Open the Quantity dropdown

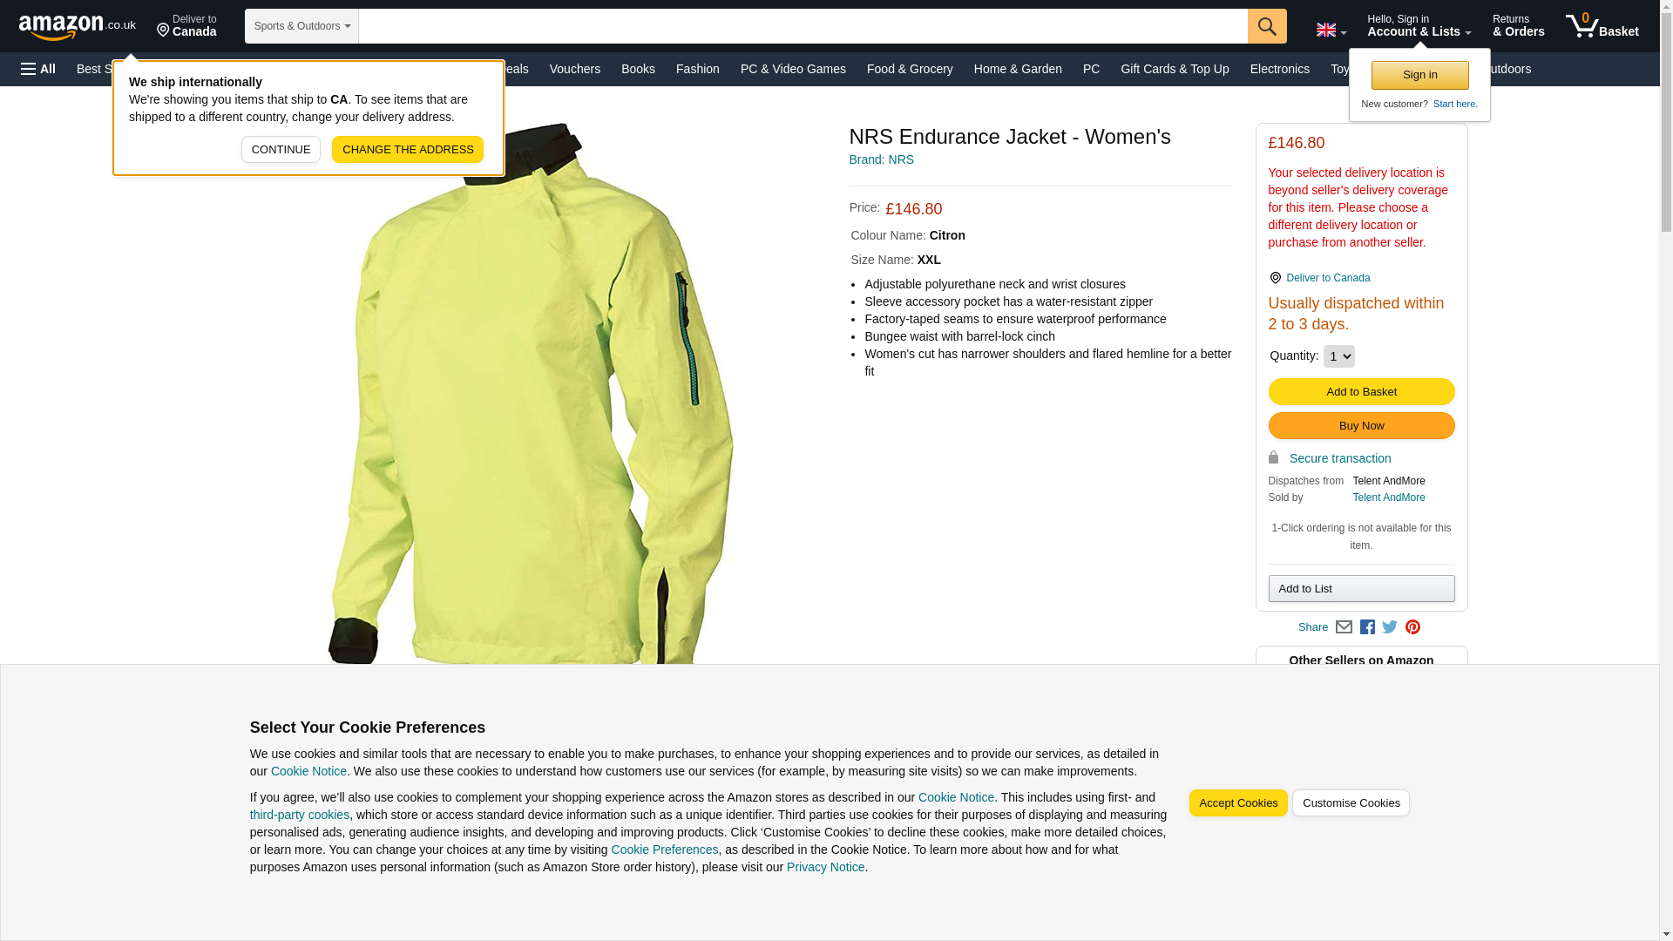tap(1338, 356)
